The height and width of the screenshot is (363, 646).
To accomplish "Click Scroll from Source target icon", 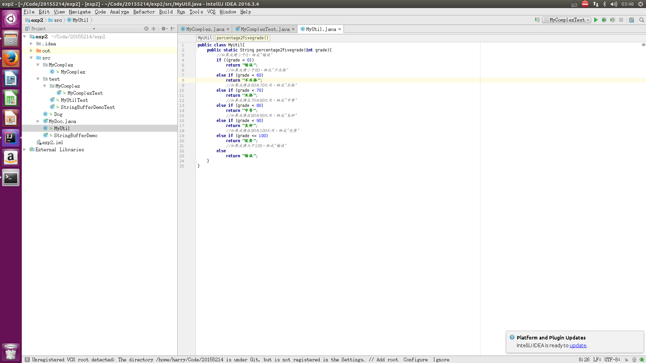I will click(x=146, y=29).
